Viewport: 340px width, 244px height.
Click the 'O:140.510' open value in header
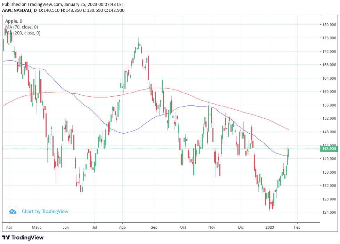click(49, 10)
